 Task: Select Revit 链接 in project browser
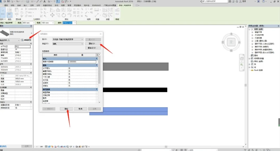tap(258, 70)
